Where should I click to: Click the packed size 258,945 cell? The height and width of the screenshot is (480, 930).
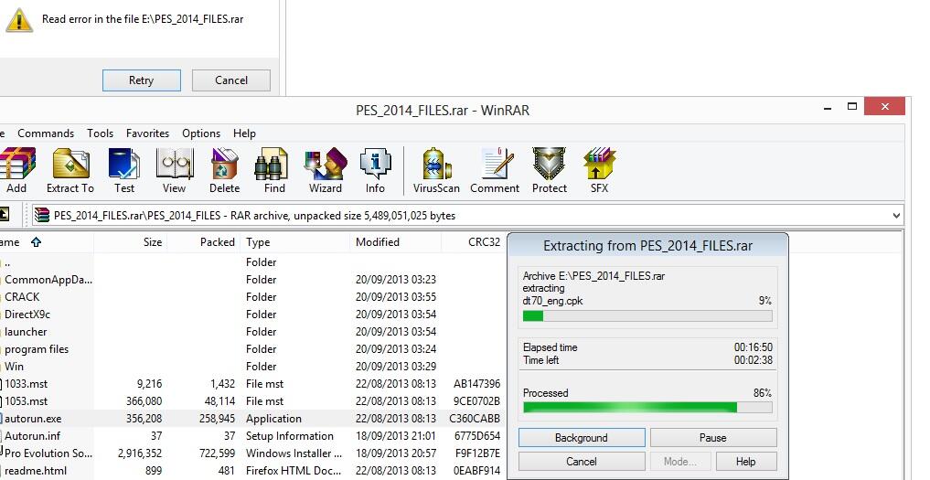[217, 419]
